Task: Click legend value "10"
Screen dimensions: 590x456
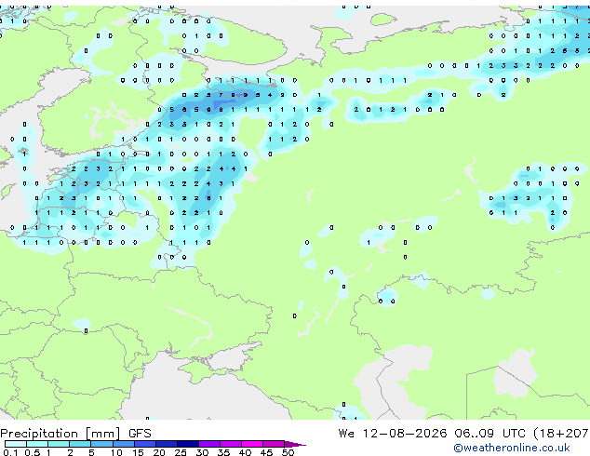Action: tap(116, 452)
